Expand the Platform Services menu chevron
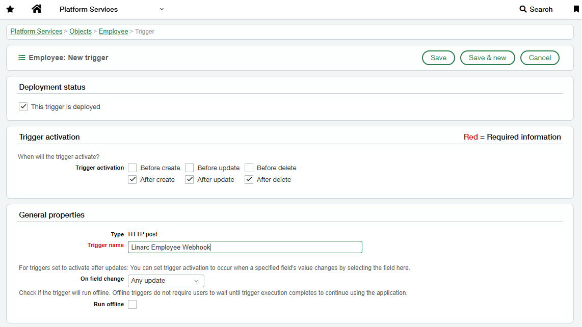 162,9
